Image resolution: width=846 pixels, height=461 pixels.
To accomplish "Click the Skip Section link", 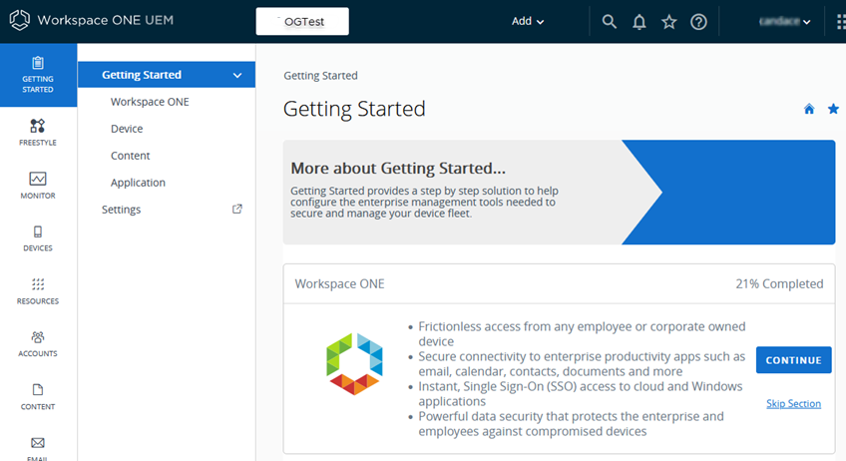I will click(x=794, y=404).
